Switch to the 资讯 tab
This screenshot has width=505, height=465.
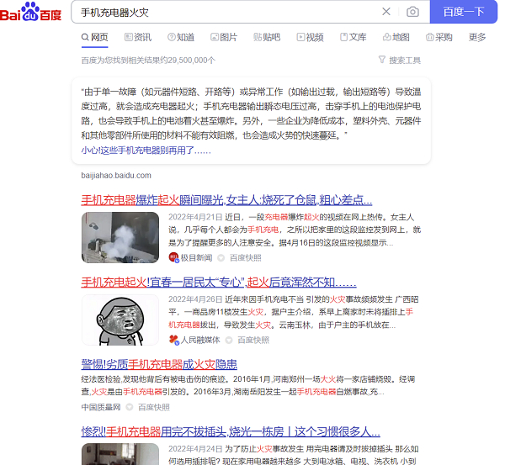pyautogui.click(x=138, y=37)
